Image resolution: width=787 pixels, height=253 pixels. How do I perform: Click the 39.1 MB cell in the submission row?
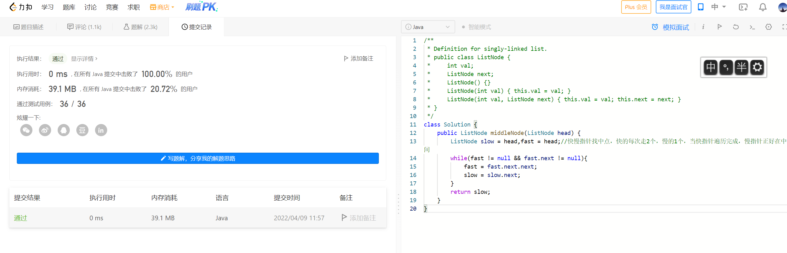(x=163, y=218)
